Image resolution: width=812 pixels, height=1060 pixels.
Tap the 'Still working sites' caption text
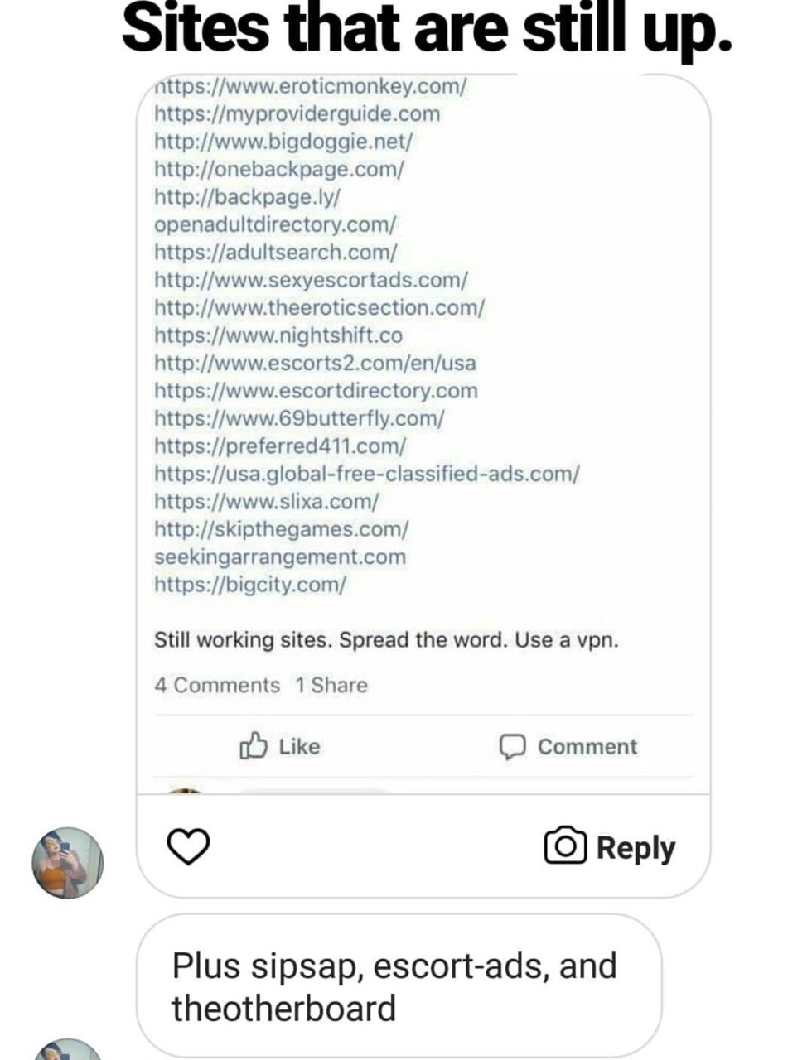coord(386,640)
